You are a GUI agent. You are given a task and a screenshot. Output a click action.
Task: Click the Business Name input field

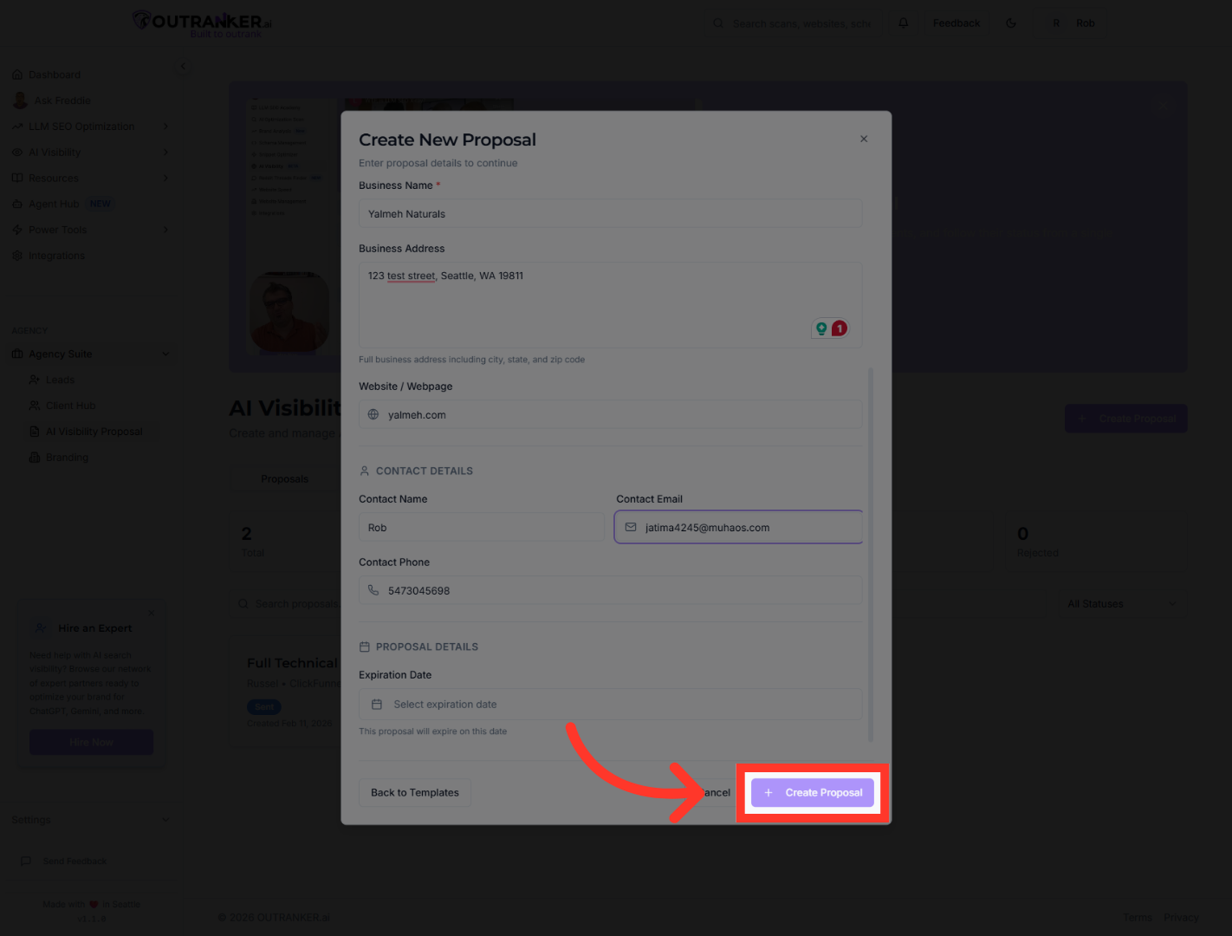tap(610, 214)
